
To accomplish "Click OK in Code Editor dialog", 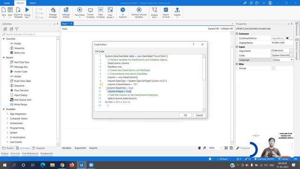I will pos(185,115).
